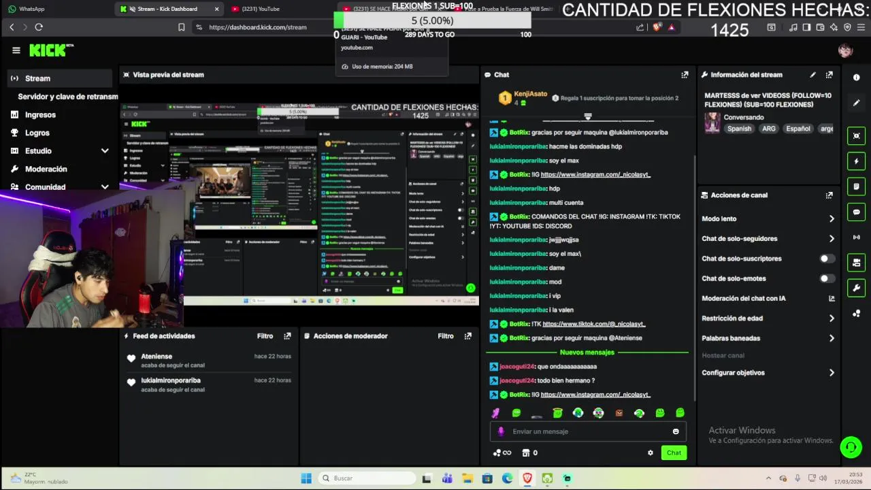Open chat settings gear icon
Screen dimensions: 871x490
coord(651,453)
